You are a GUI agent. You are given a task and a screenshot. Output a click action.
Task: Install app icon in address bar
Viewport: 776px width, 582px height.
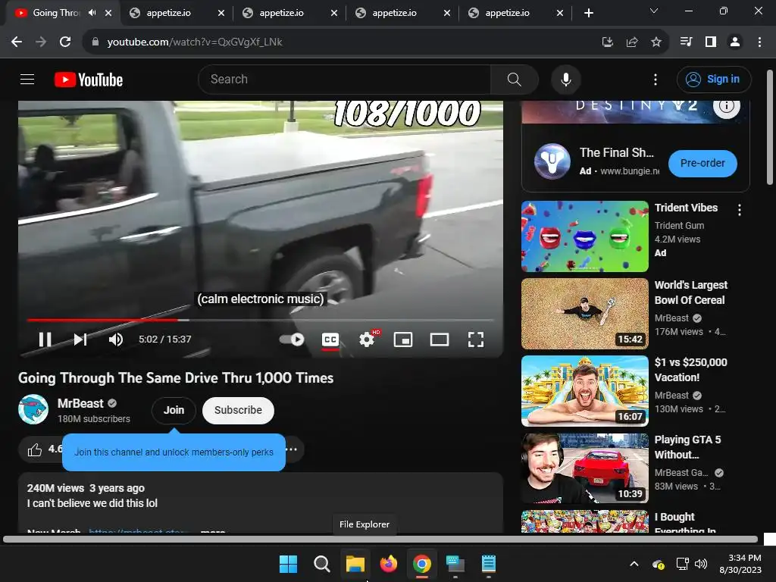(607, 42)
